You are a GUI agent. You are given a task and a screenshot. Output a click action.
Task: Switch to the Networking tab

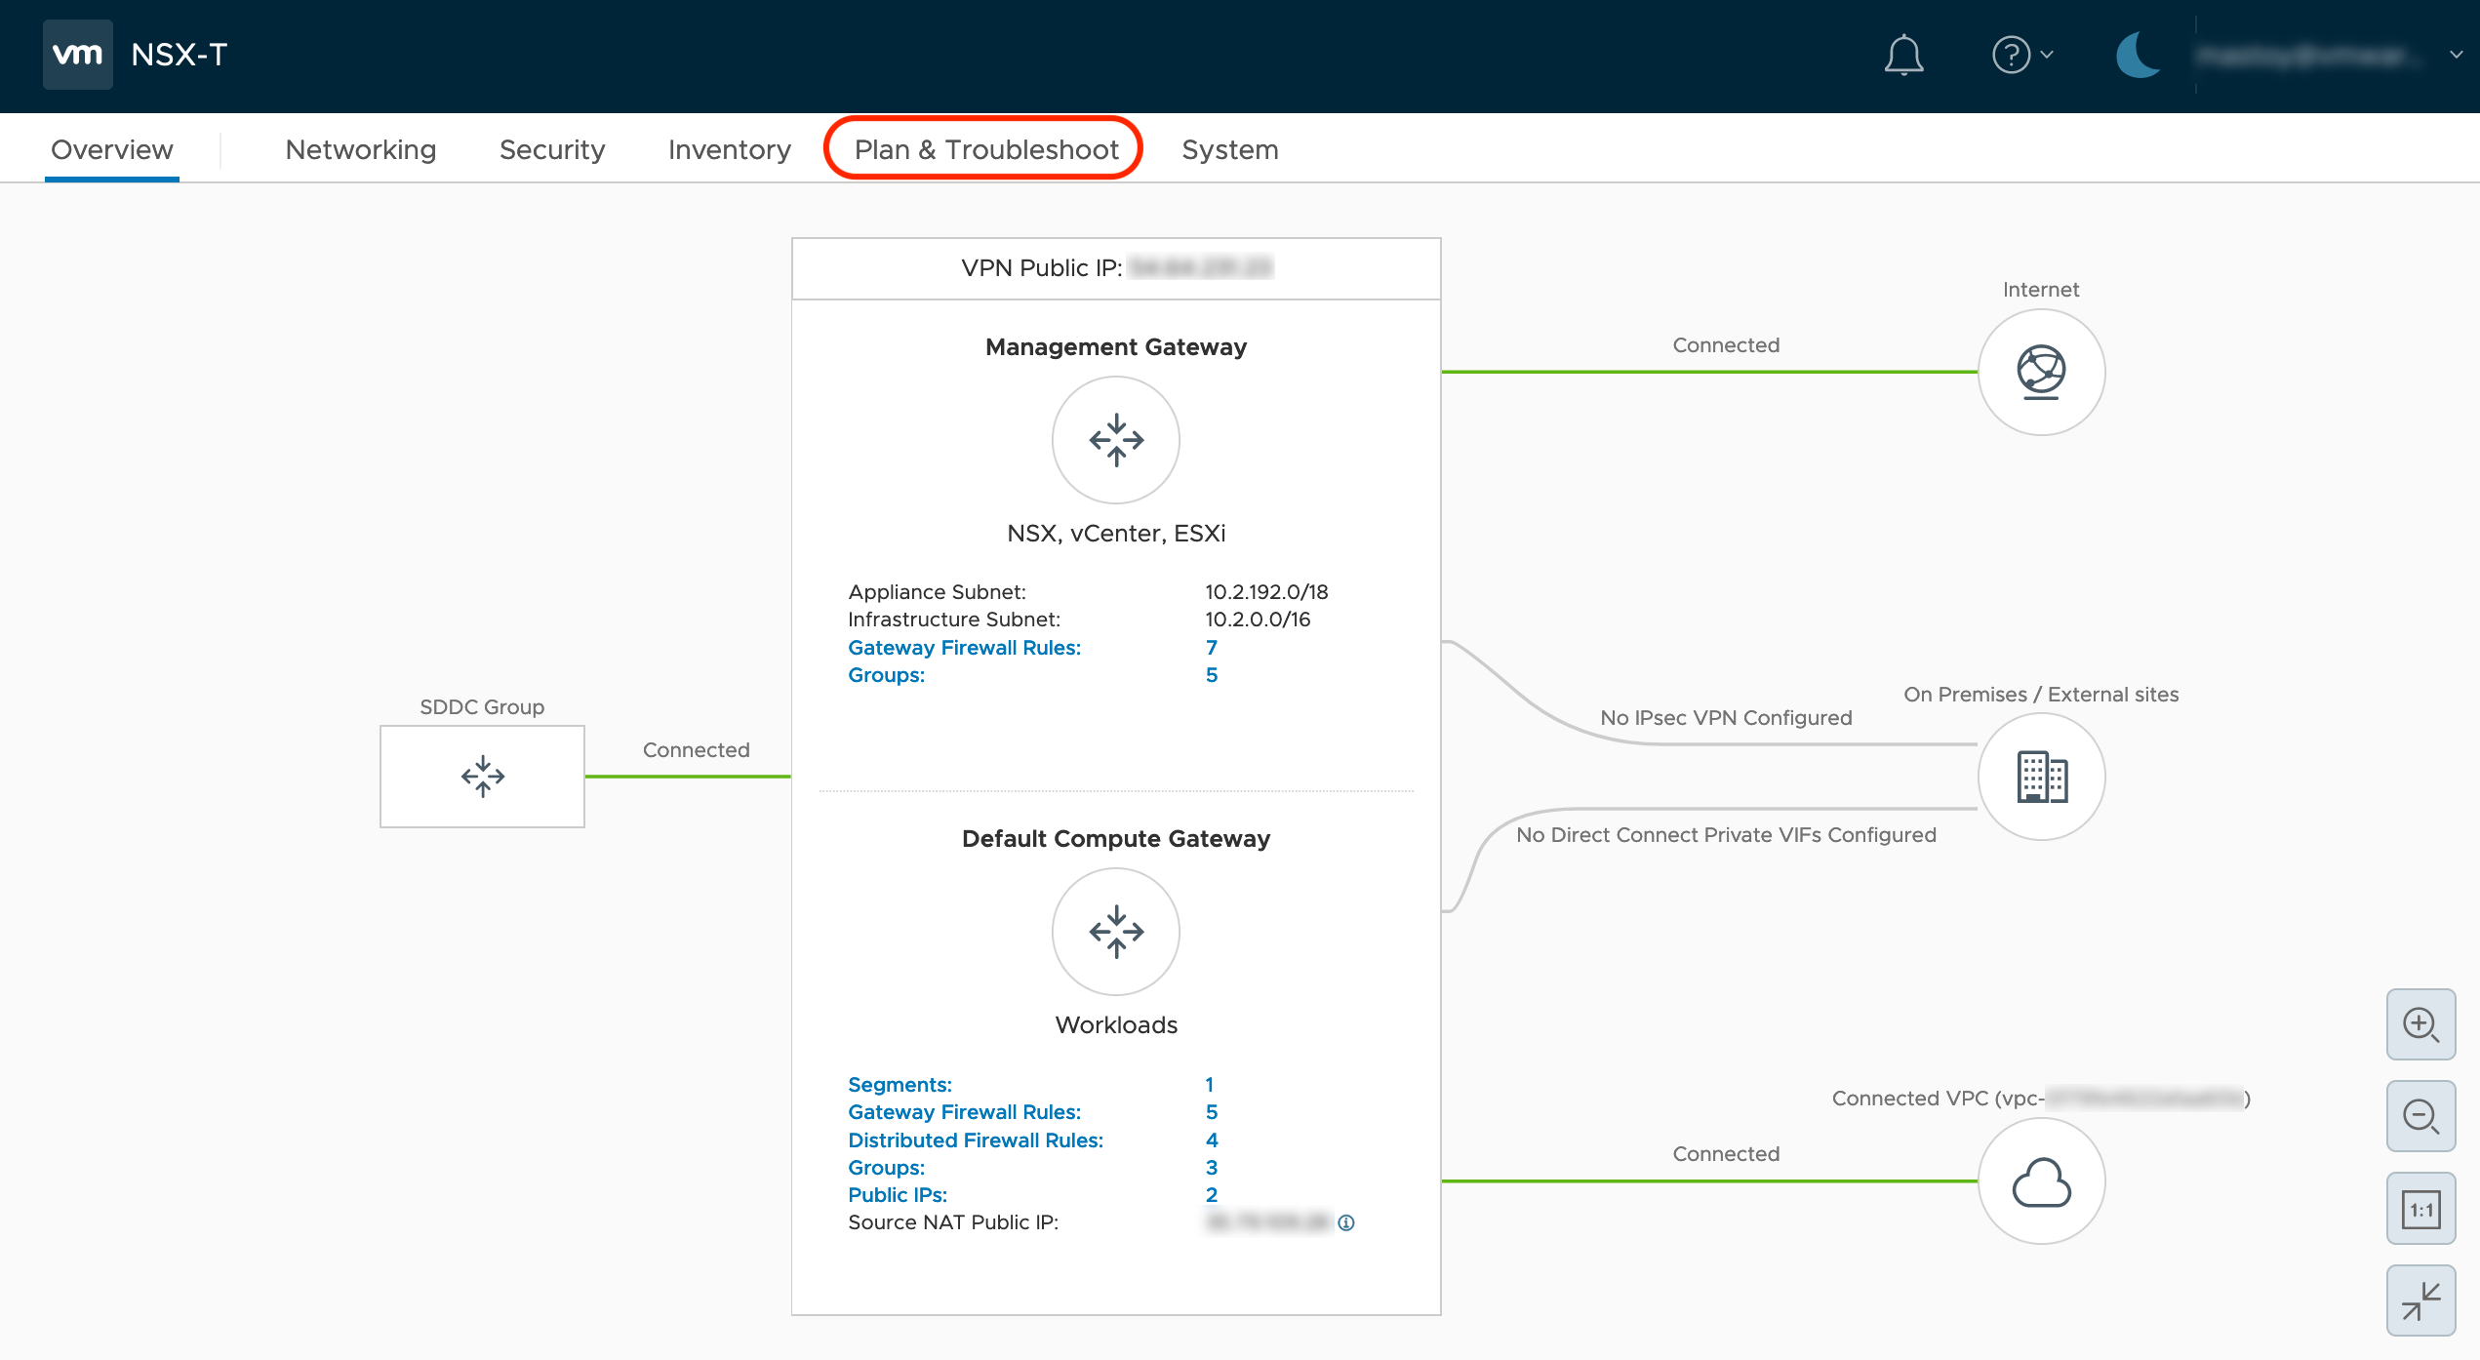[x=360, y=149]
